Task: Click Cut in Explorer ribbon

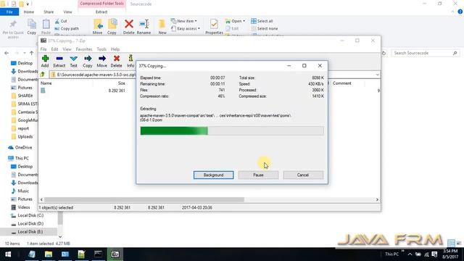Action: [61, 21]
